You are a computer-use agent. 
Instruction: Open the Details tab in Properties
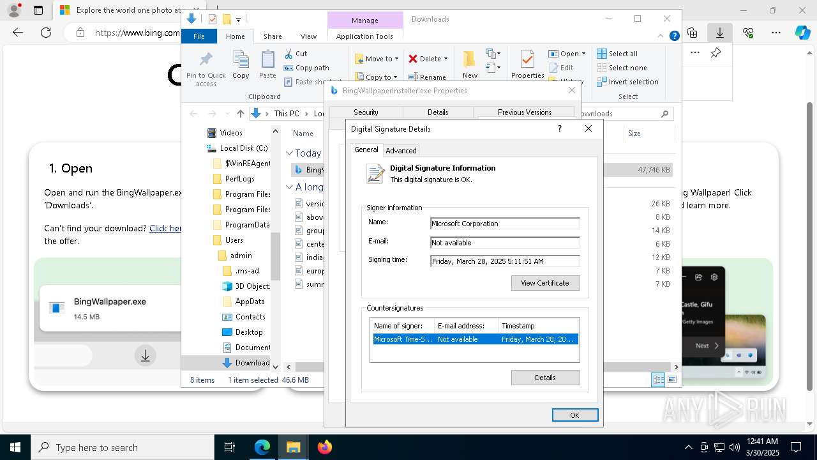tap(438, 112)
